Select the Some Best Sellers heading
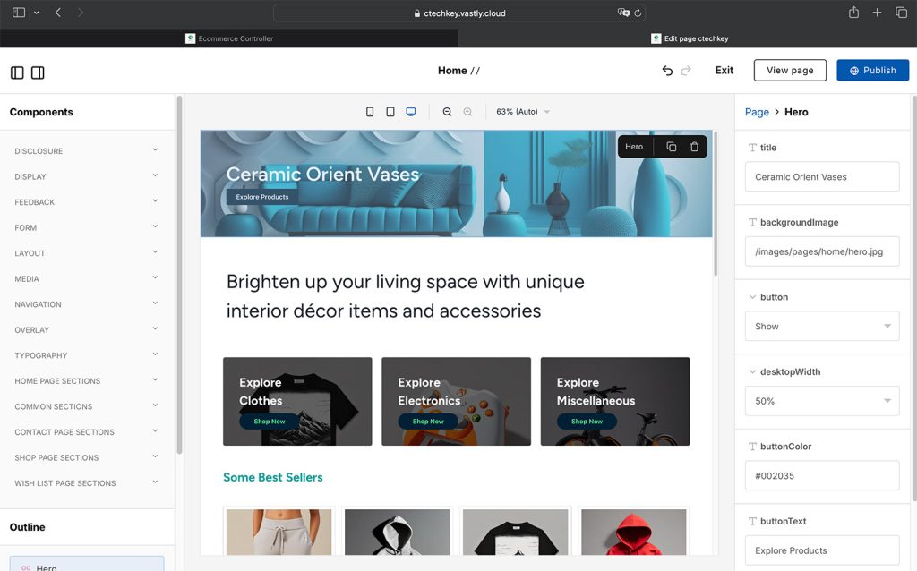917x571 pixels. point(272,478)
